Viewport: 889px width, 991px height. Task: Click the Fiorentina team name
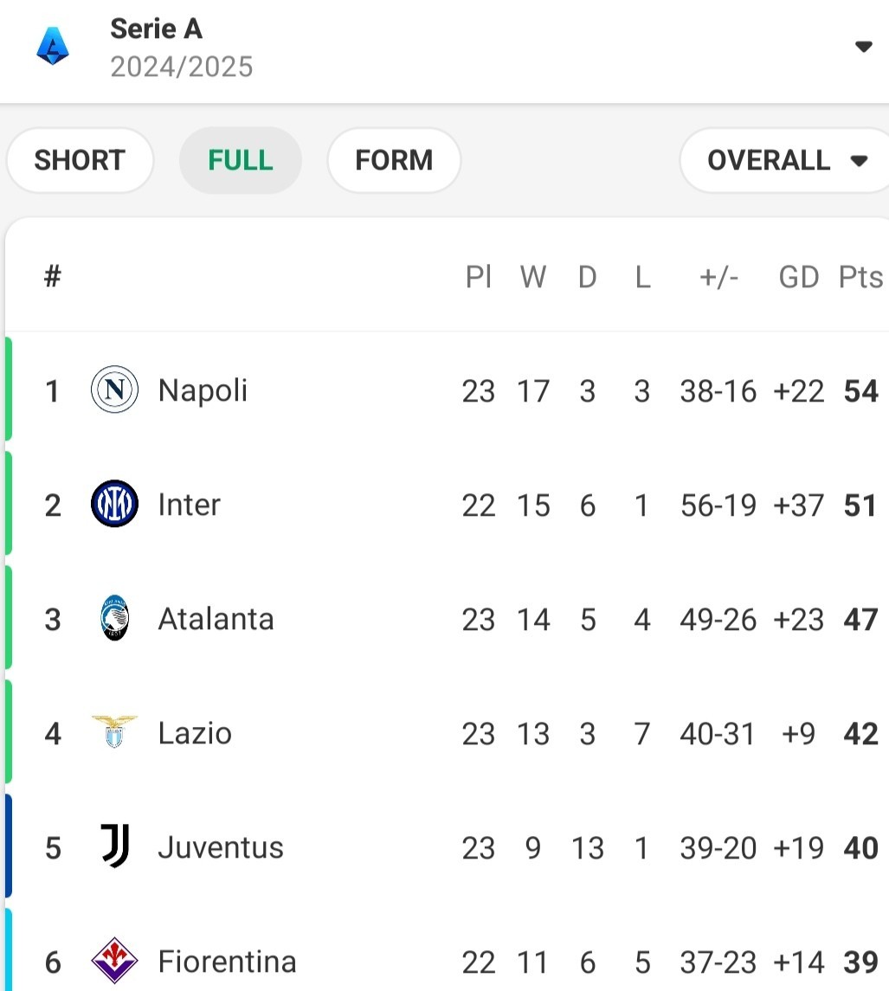click(x=227, y=962)
